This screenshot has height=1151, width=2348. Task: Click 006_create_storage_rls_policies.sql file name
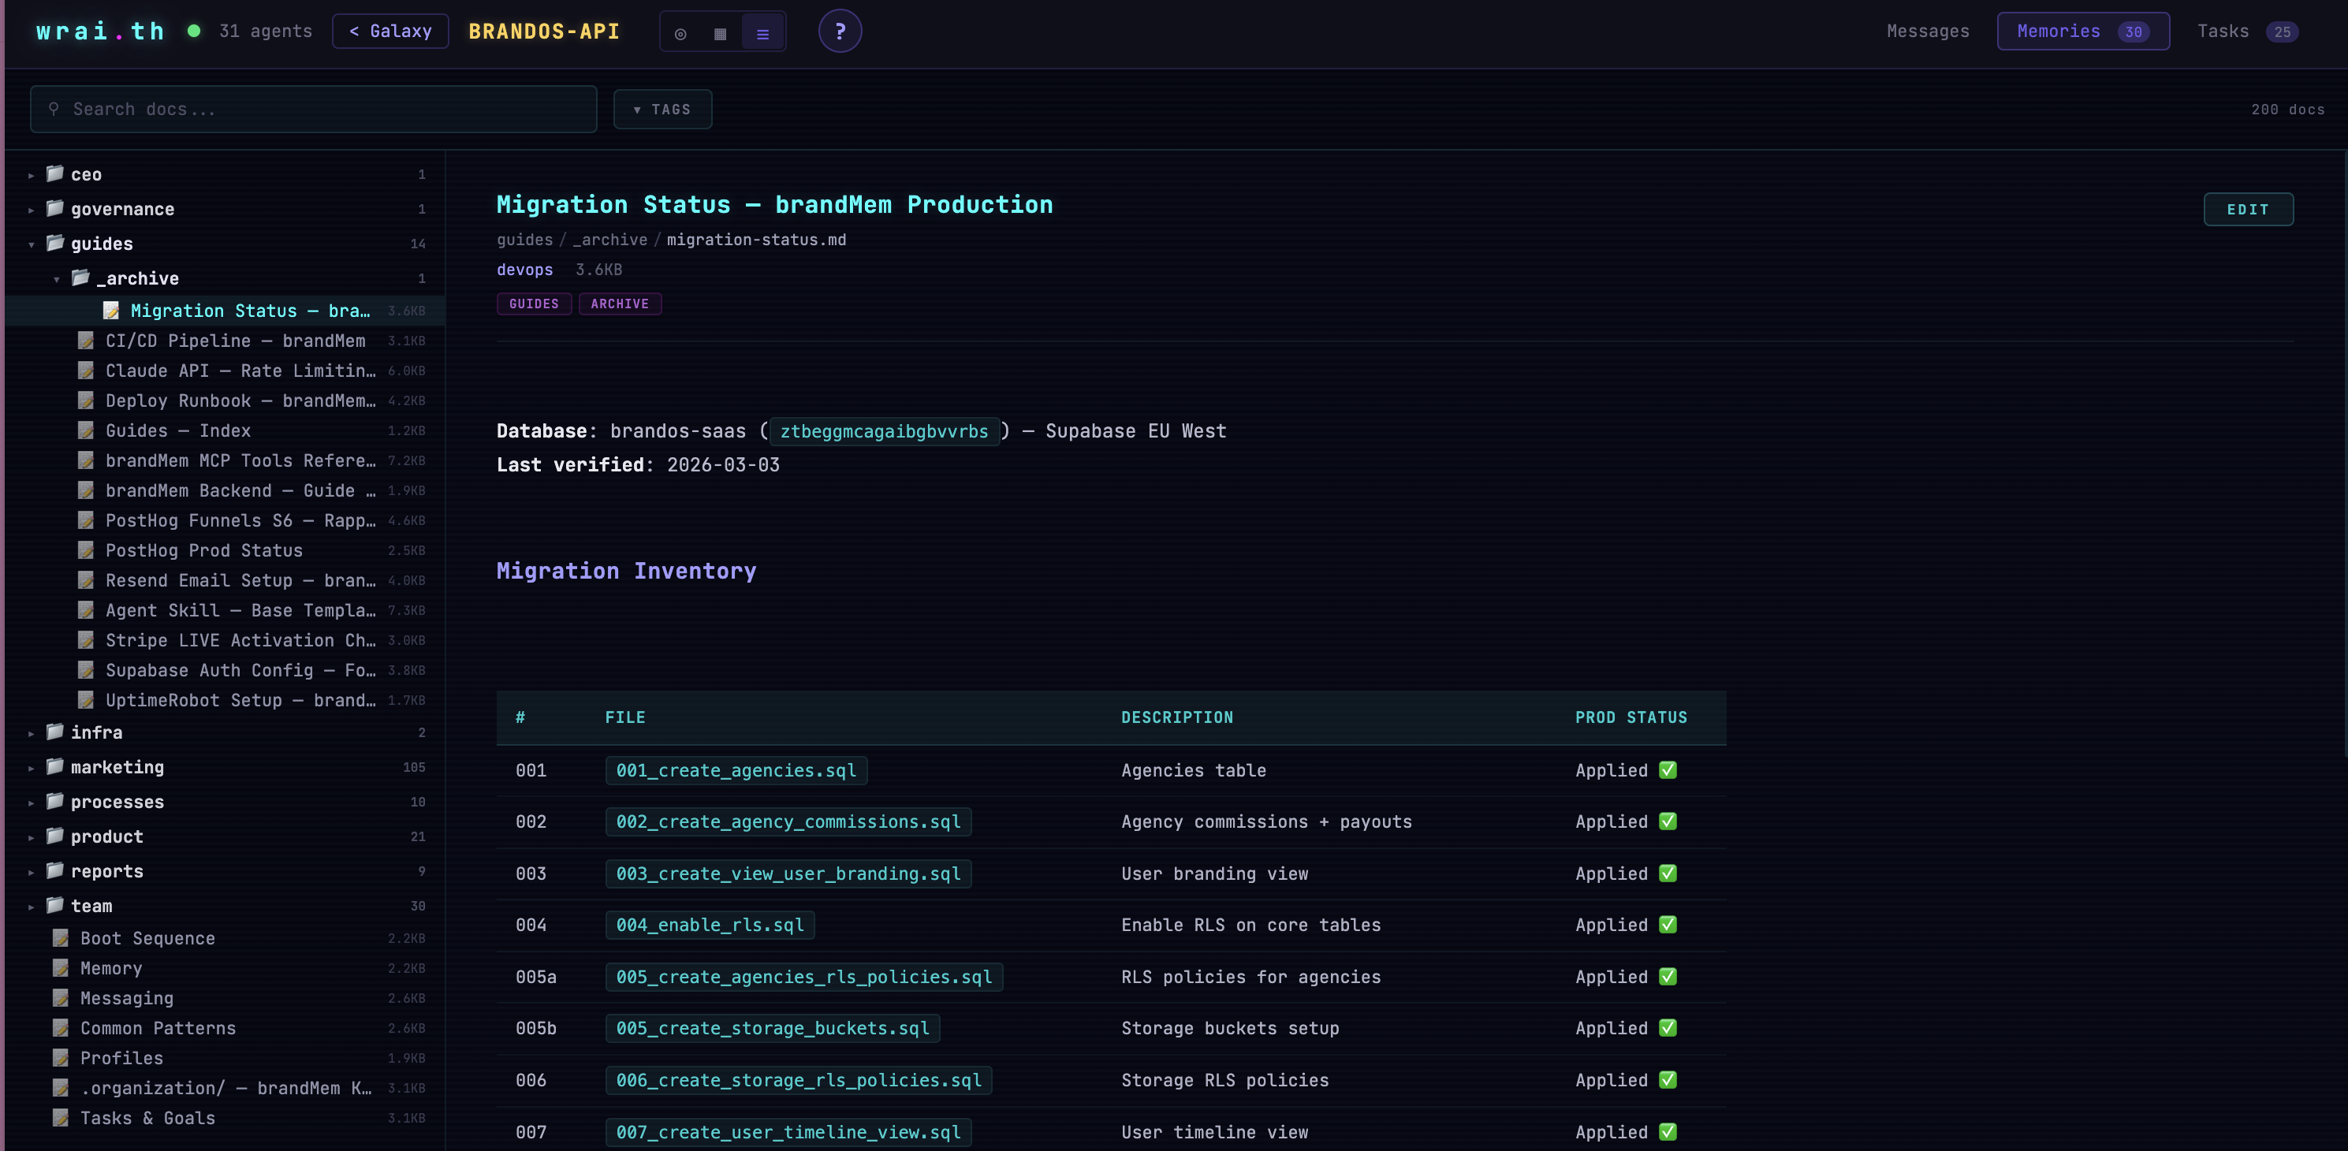799,1080
